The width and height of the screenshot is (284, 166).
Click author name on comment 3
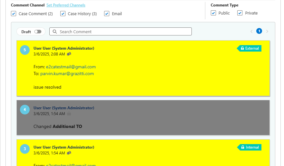[64, 147]
